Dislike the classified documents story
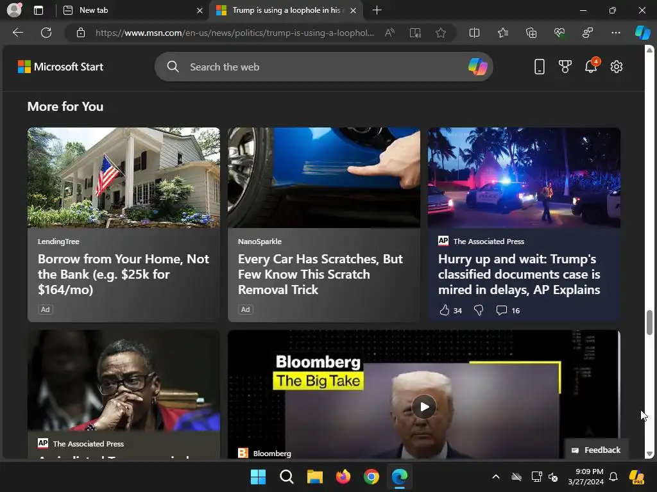The image size is (657, 492). tap(479, 310)
